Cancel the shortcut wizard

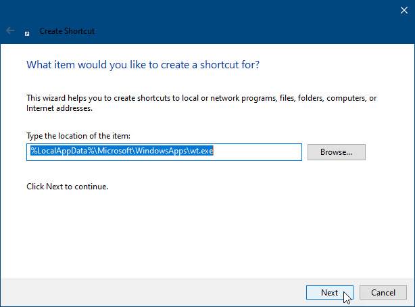point(383,293)
